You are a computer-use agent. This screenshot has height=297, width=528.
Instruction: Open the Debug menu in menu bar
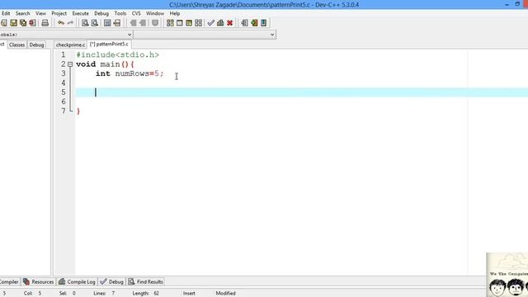[101, 13]
